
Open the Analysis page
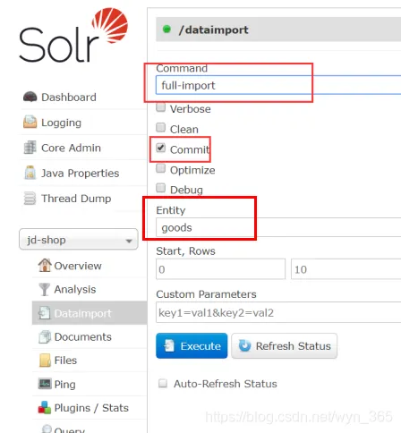(x=75, y=289)
